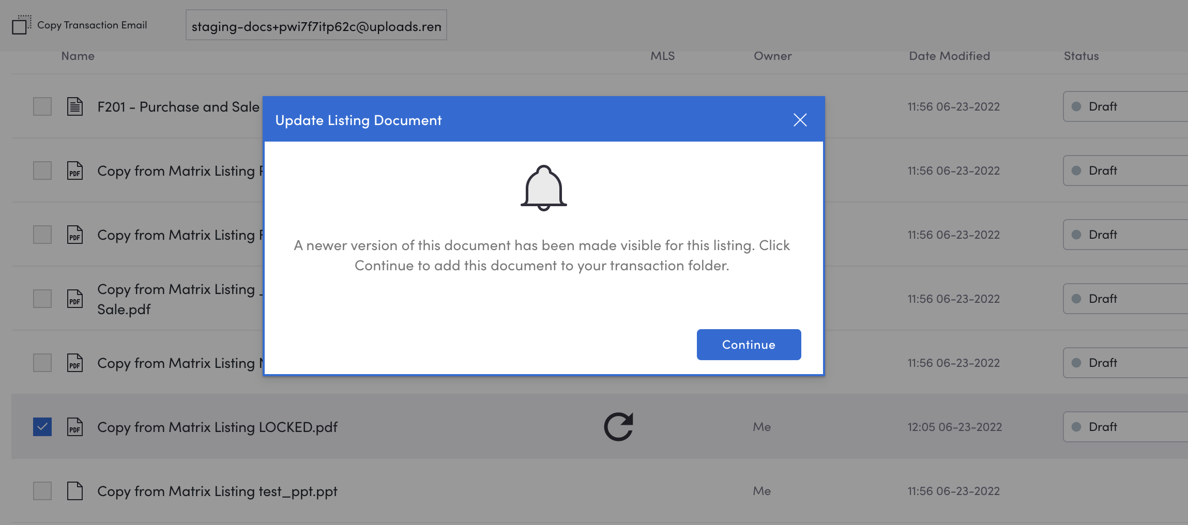Viewport: 1188px width, 525px height.
Task: Check the test_ppt.ppt row checkbox
Action: click(42, 491)
